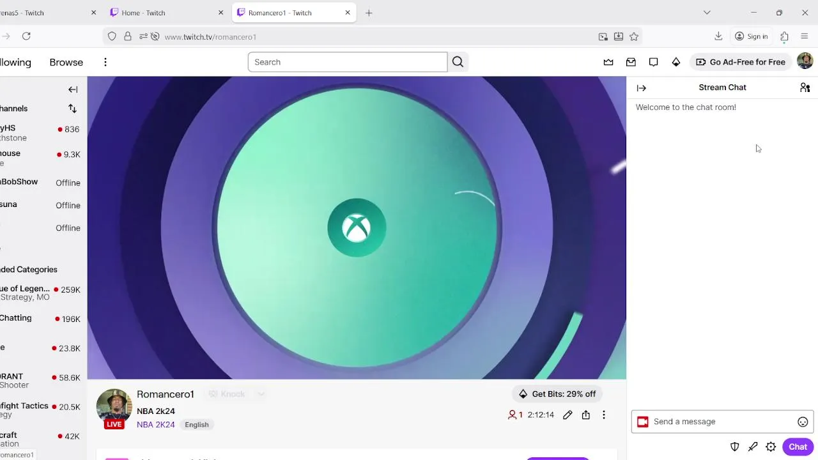Click the tracking protection shield icon
Image resolution: width=818 pixels, height=460 pixels.
click(112, 36)
